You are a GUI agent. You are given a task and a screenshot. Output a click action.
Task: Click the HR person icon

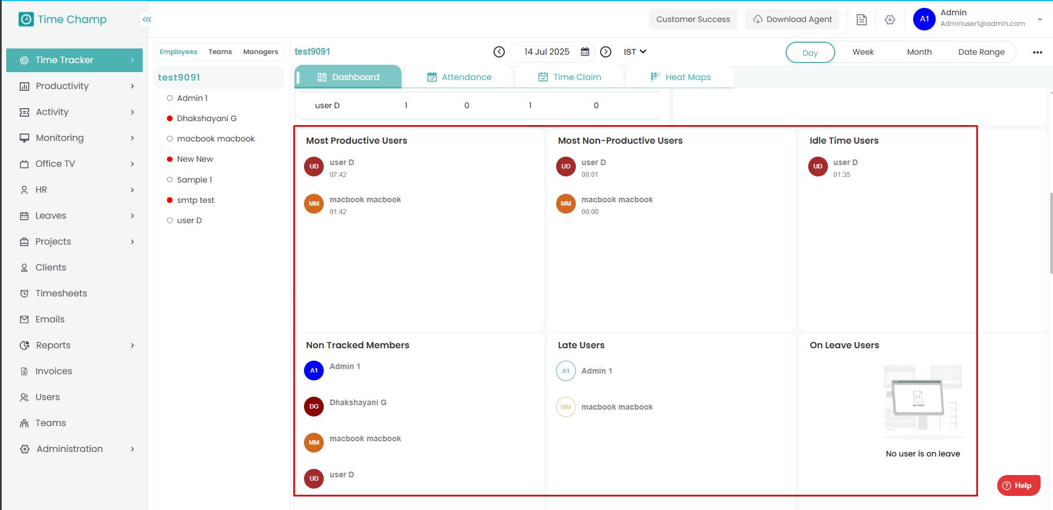coord(24,190)
